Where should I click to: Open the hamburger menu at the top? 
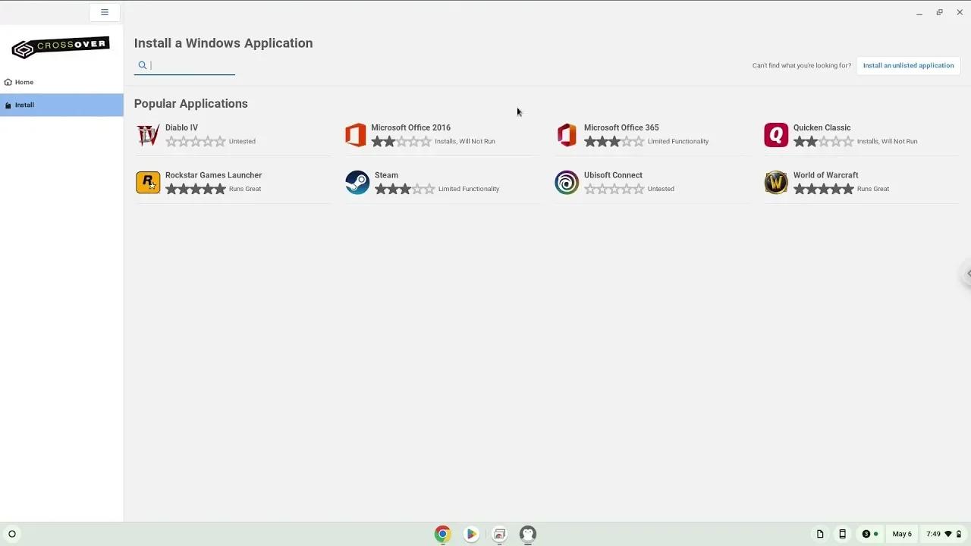click(x=104, y=12)
